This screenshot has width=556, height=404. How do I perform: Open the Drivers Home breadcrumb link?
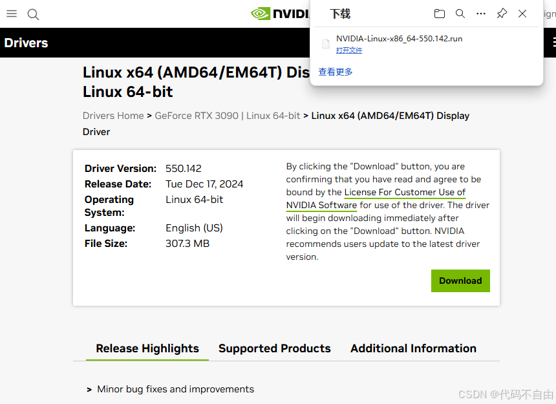pyautogui.click(x=113, y=116)
